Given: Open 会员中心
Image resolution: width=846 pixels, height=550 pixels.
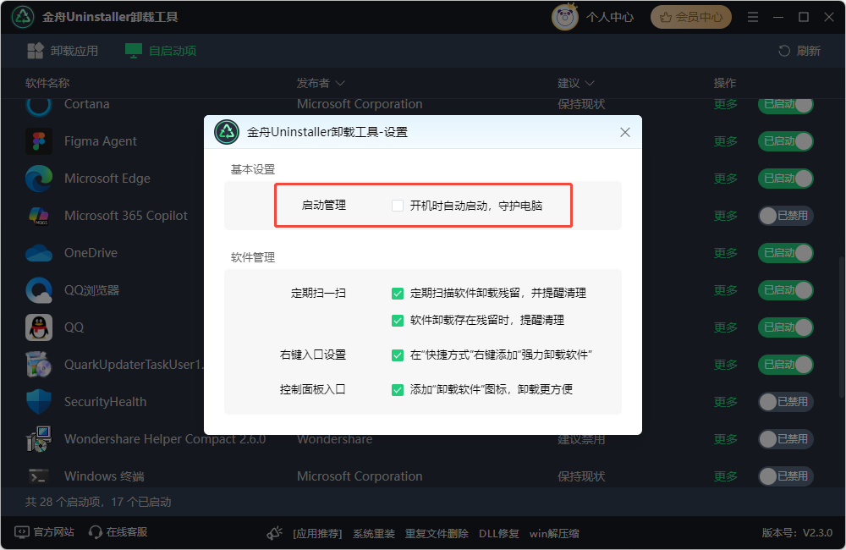Looking at the screenshot, I should 691,17.
